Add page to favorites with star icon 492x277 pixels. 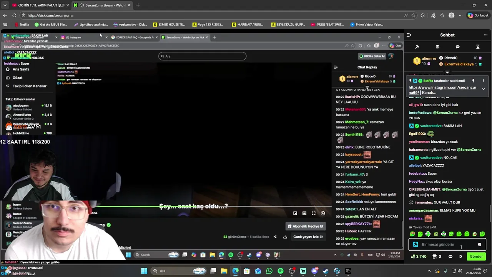[x=414, y=15]
